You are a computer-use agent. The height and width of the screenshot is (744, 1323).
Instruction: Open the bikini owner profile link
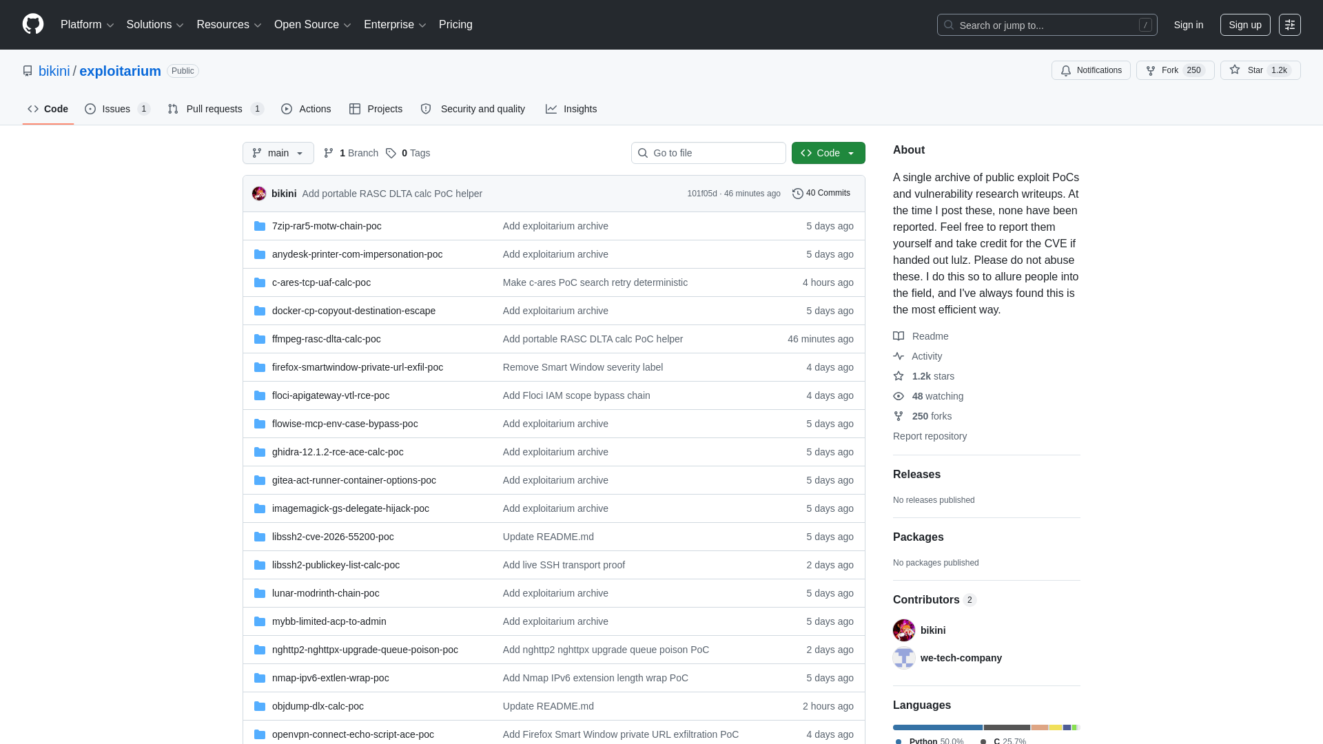click(x=54, y=71)
